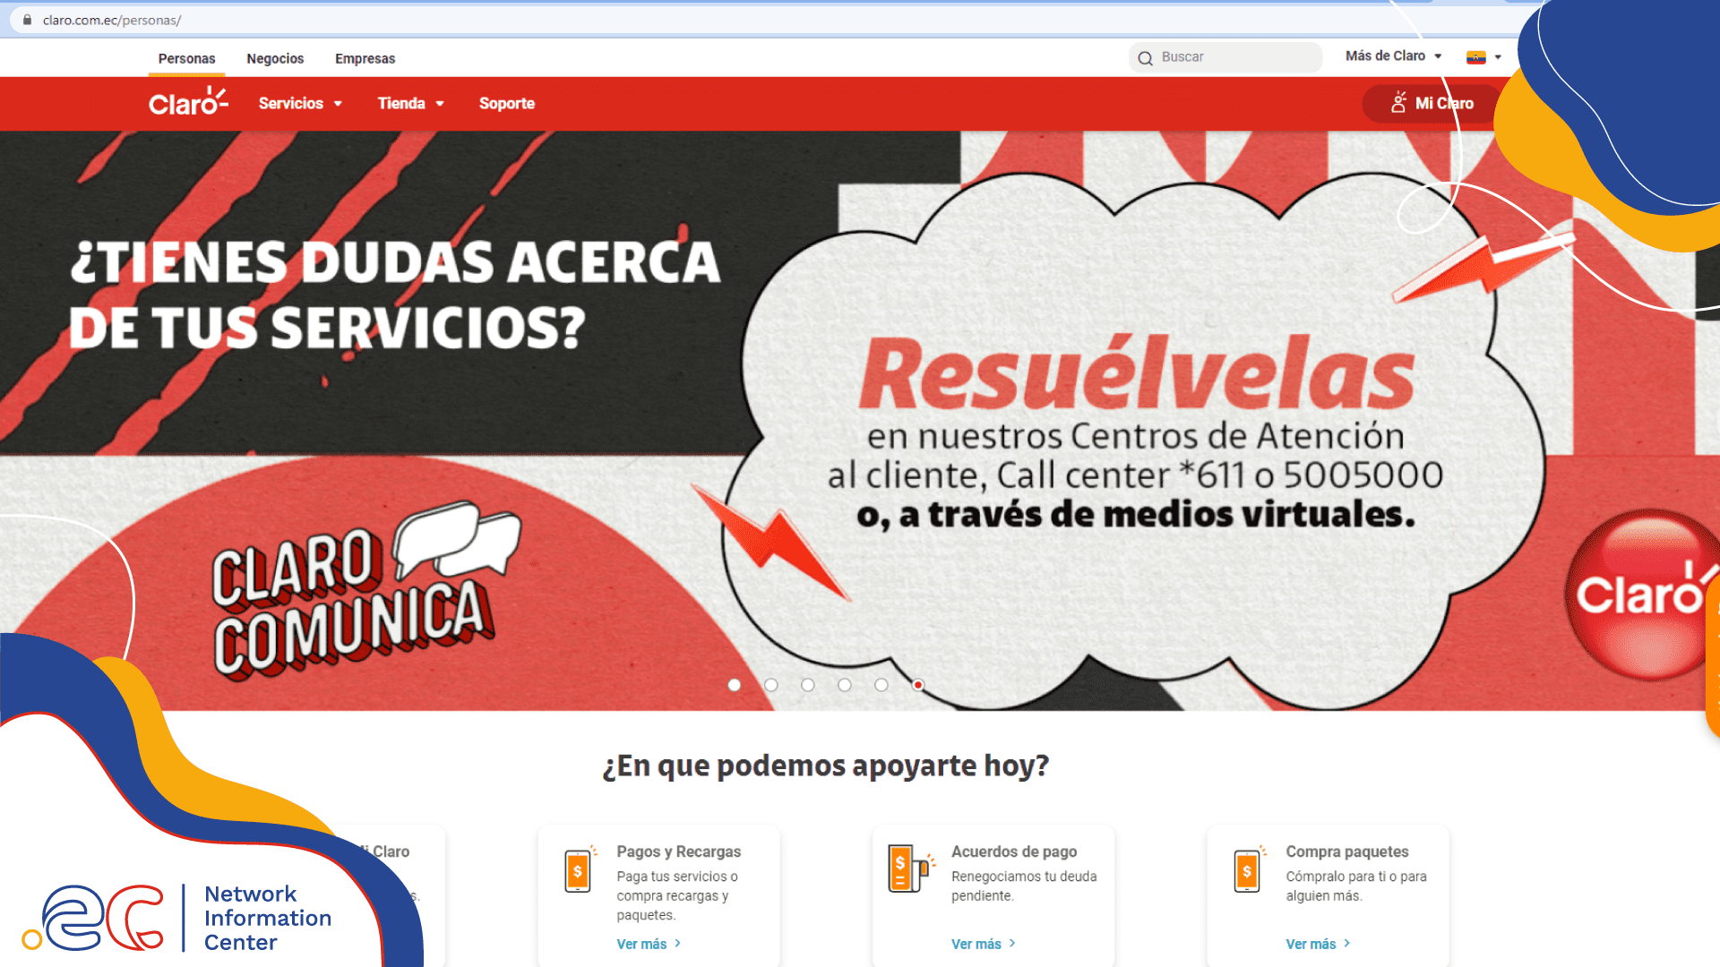
Task: Click the search magnifier icon
Action: coord(1145,58)
